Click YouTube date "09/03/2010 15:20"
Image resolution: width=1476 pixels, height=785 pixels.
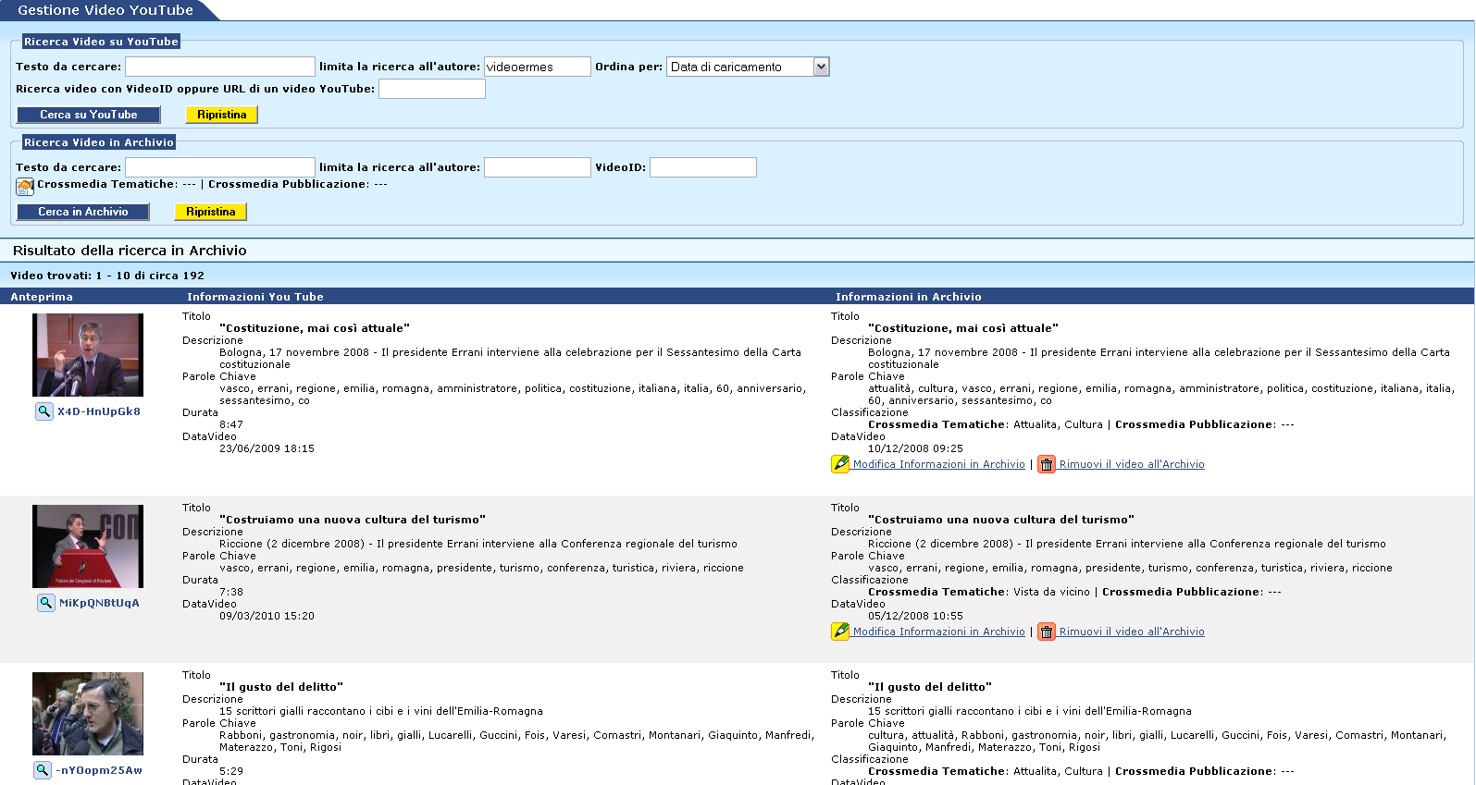pyautogui.click(x=267, y=616)
